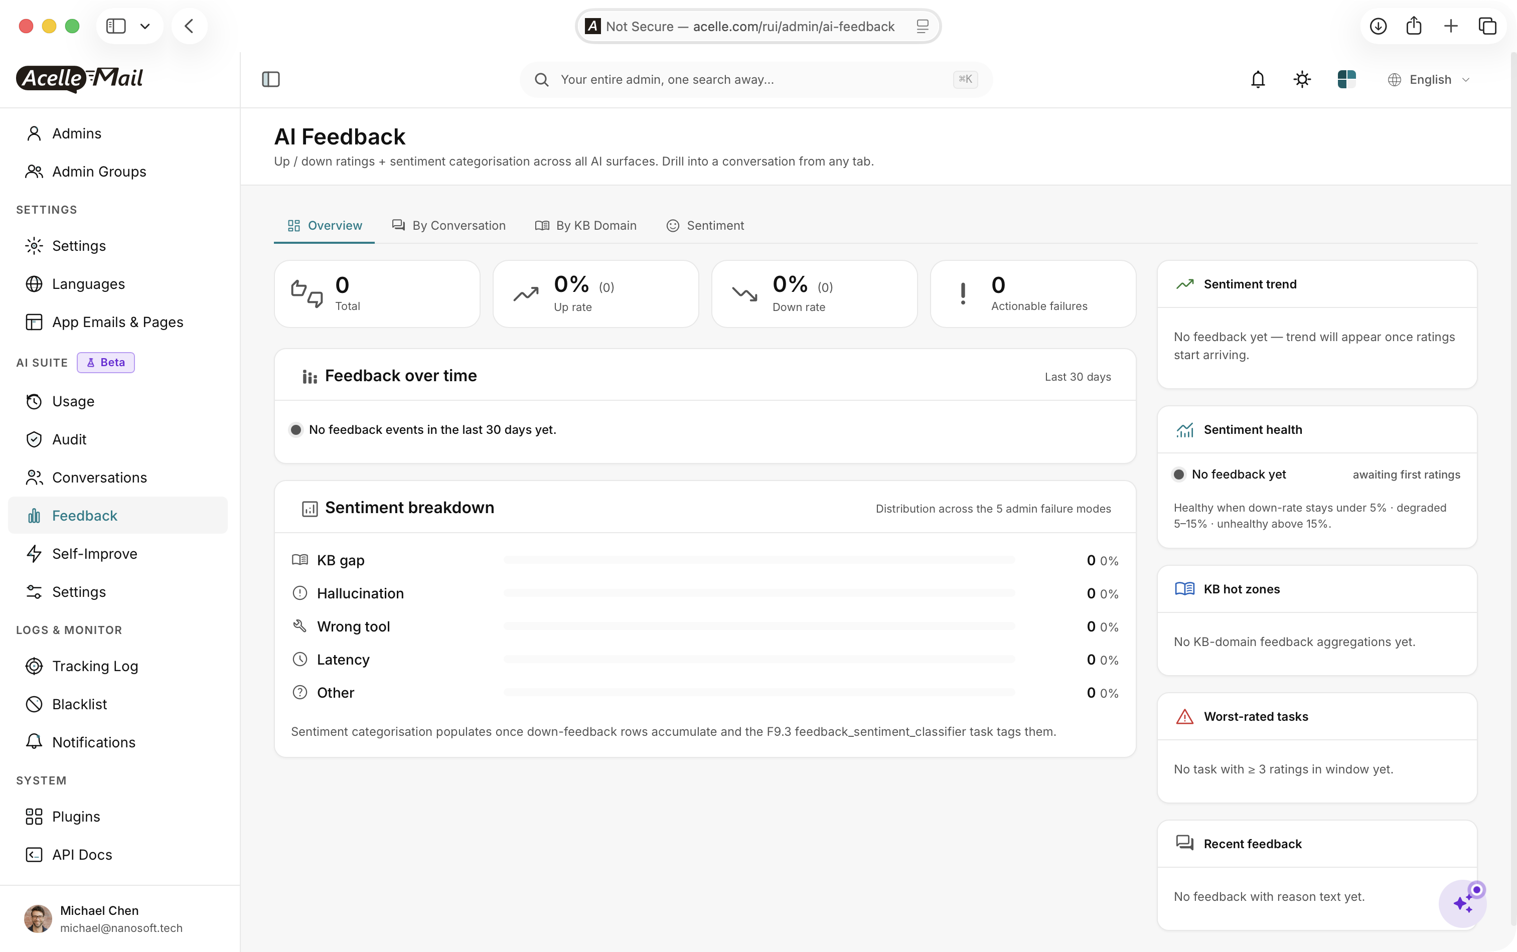Click the browser back arrow
1517x952 pixels.
[190, 26]
